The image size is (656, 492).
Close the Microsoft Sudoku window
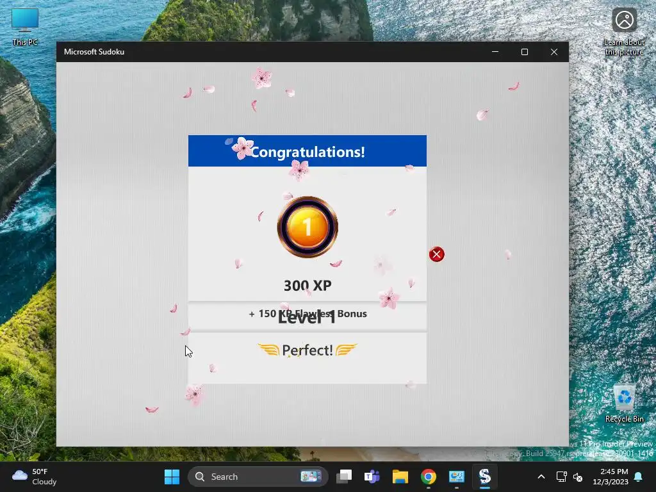(554, 52)
